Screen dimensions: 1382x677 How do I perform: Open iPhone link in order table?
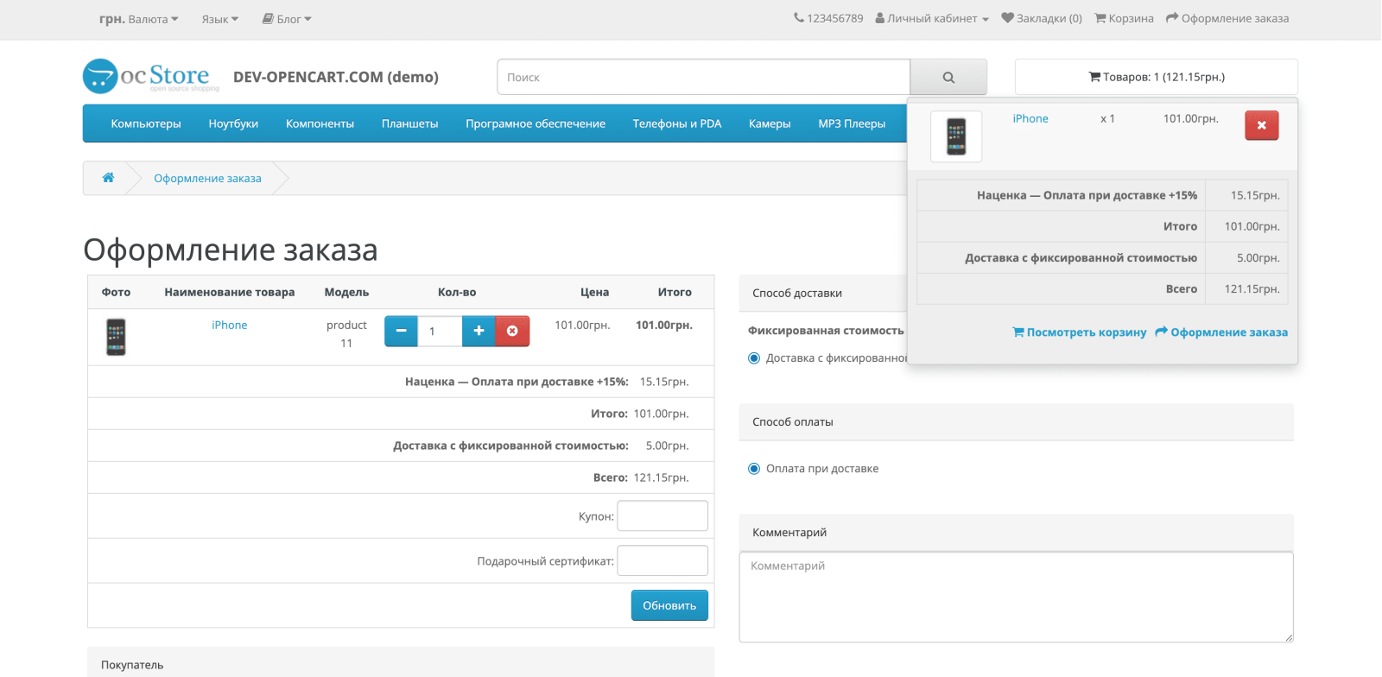pos(230,325)
